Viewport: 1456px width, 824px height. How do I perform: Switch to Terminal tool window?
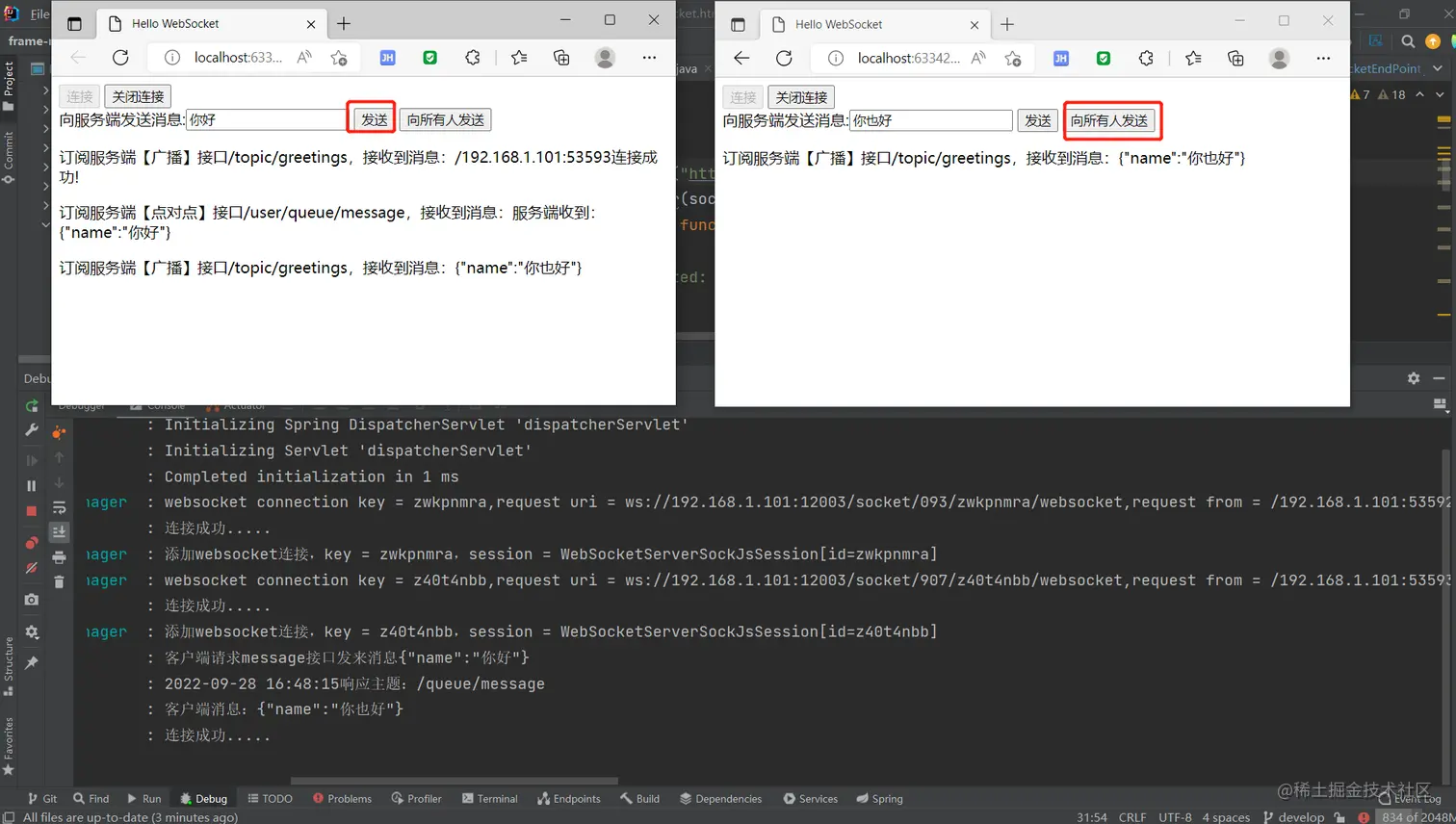pos(489,799)
